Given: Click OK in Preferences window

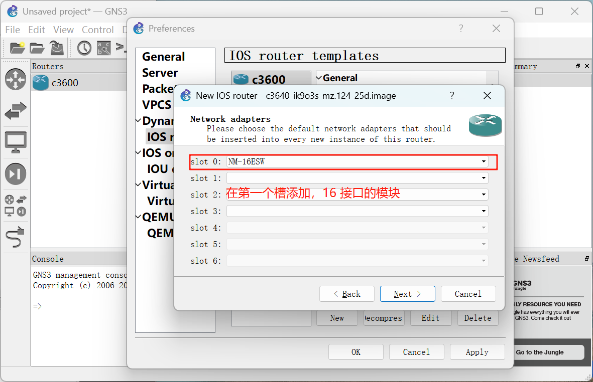Looking at the screenshot, I should click(x=356, y=352).
